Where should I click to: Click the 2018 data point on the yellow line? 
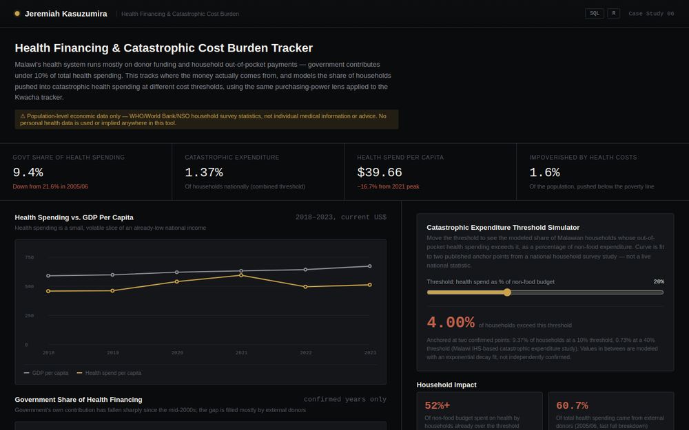tap(48, 291)
